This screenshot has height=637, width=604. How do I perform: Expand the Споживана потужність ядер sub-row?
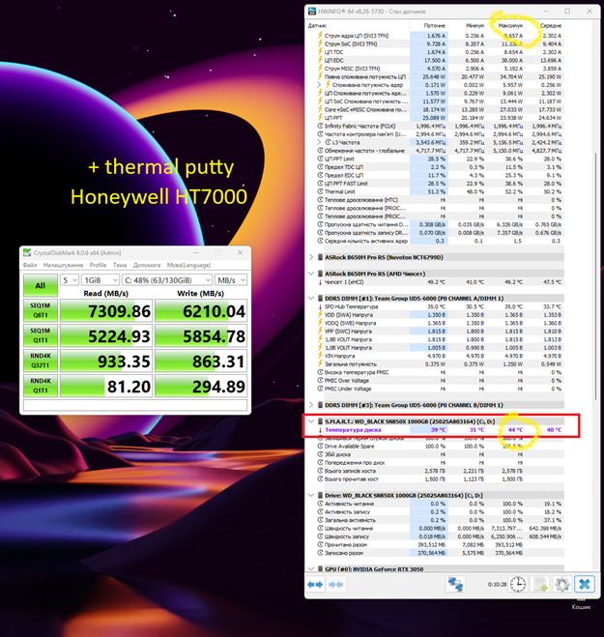[x=319, y=85]
